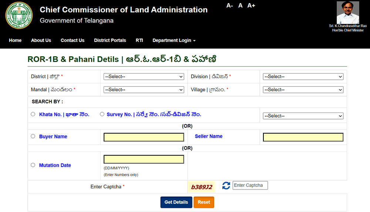The height and width of the screenshot is (212, 370).
Task: Click the District label text
Action: pyautogui.click(x=47, y=77)
